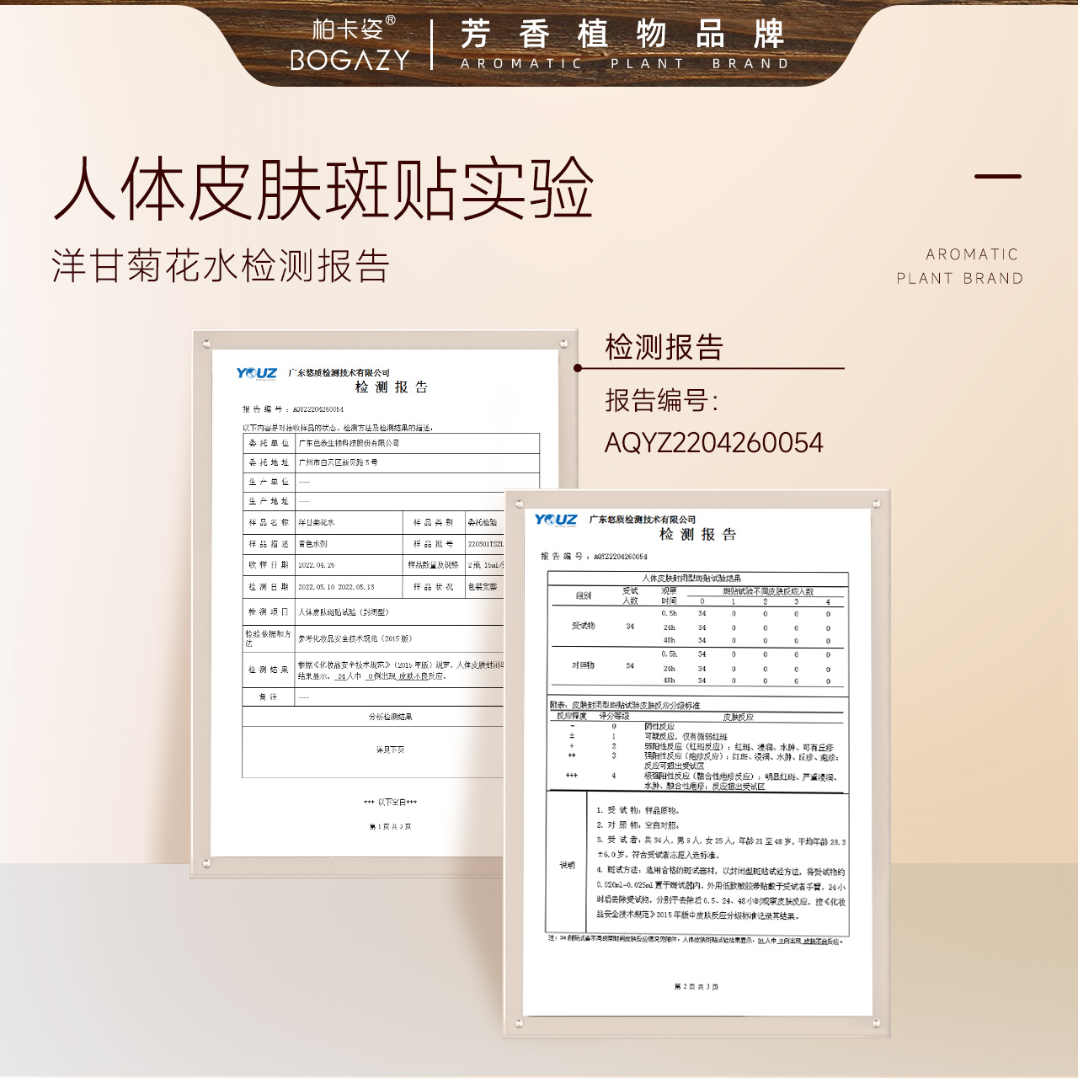This screenshot has height=1078, width=1078.
Task: Click the 分析检测结果 section header
Action: (391, 717)
